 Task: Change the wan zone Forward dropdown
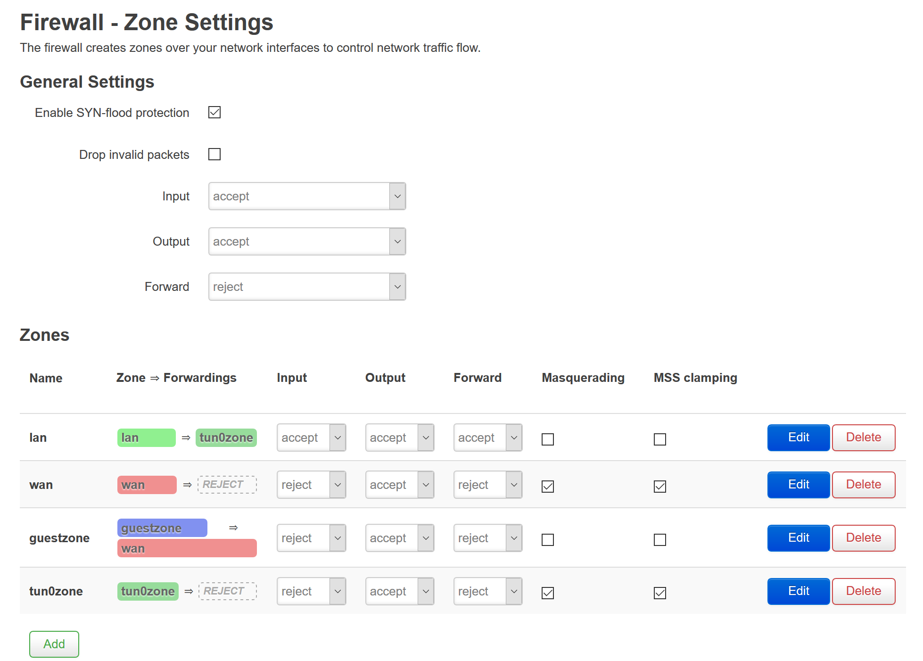(487, 485)
